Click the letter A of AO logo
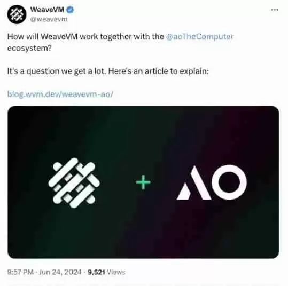 (x=194, y=182)
